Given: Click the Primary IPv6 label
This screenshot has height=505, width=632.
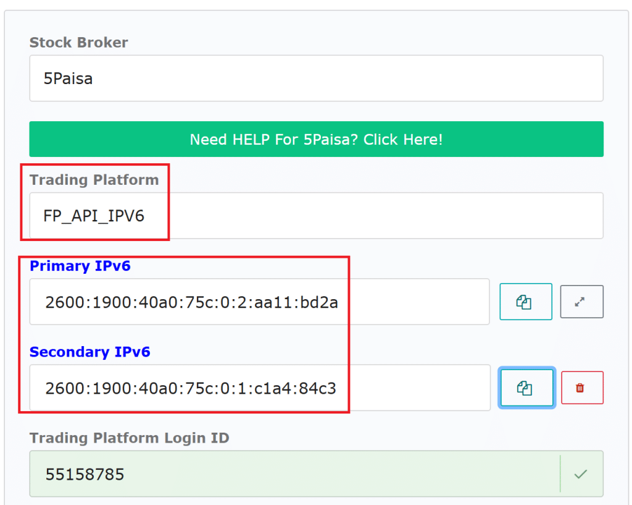Looking at the screenshot, I should [x=80, y=266].
